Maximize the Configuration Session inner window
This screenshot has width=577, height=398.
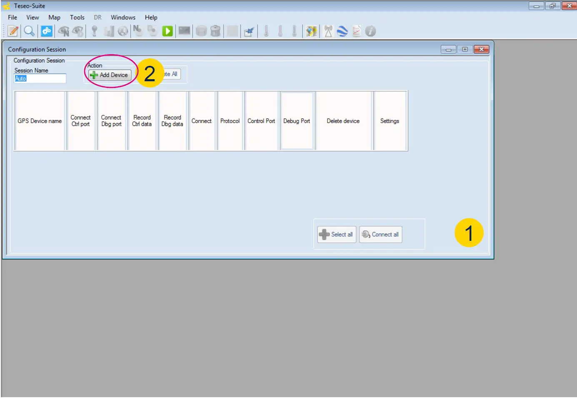(x=465, y=49)
